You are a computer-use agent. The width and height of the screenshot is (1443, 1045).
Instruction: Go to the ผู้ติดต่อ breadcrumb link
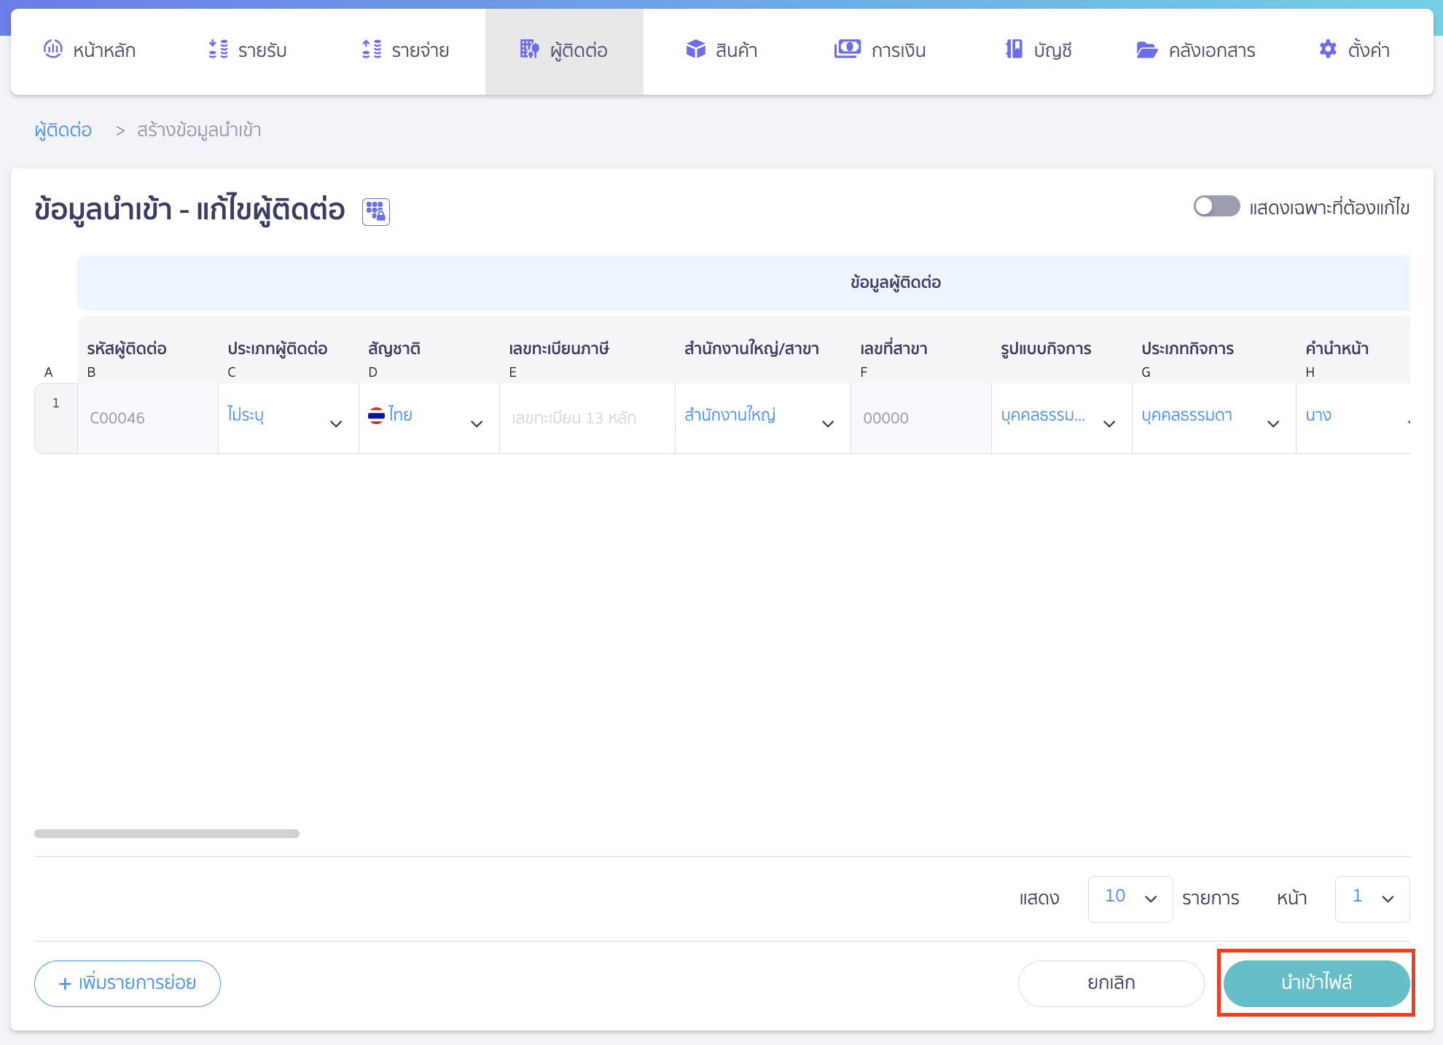click(63, 130)
